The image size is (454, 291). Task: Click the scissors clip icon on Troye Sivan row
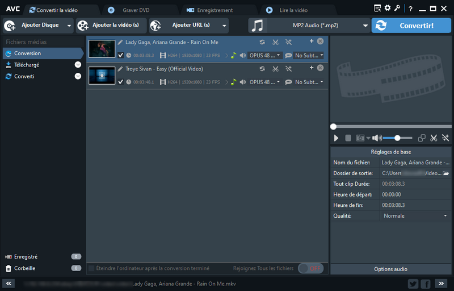[275, 69]
